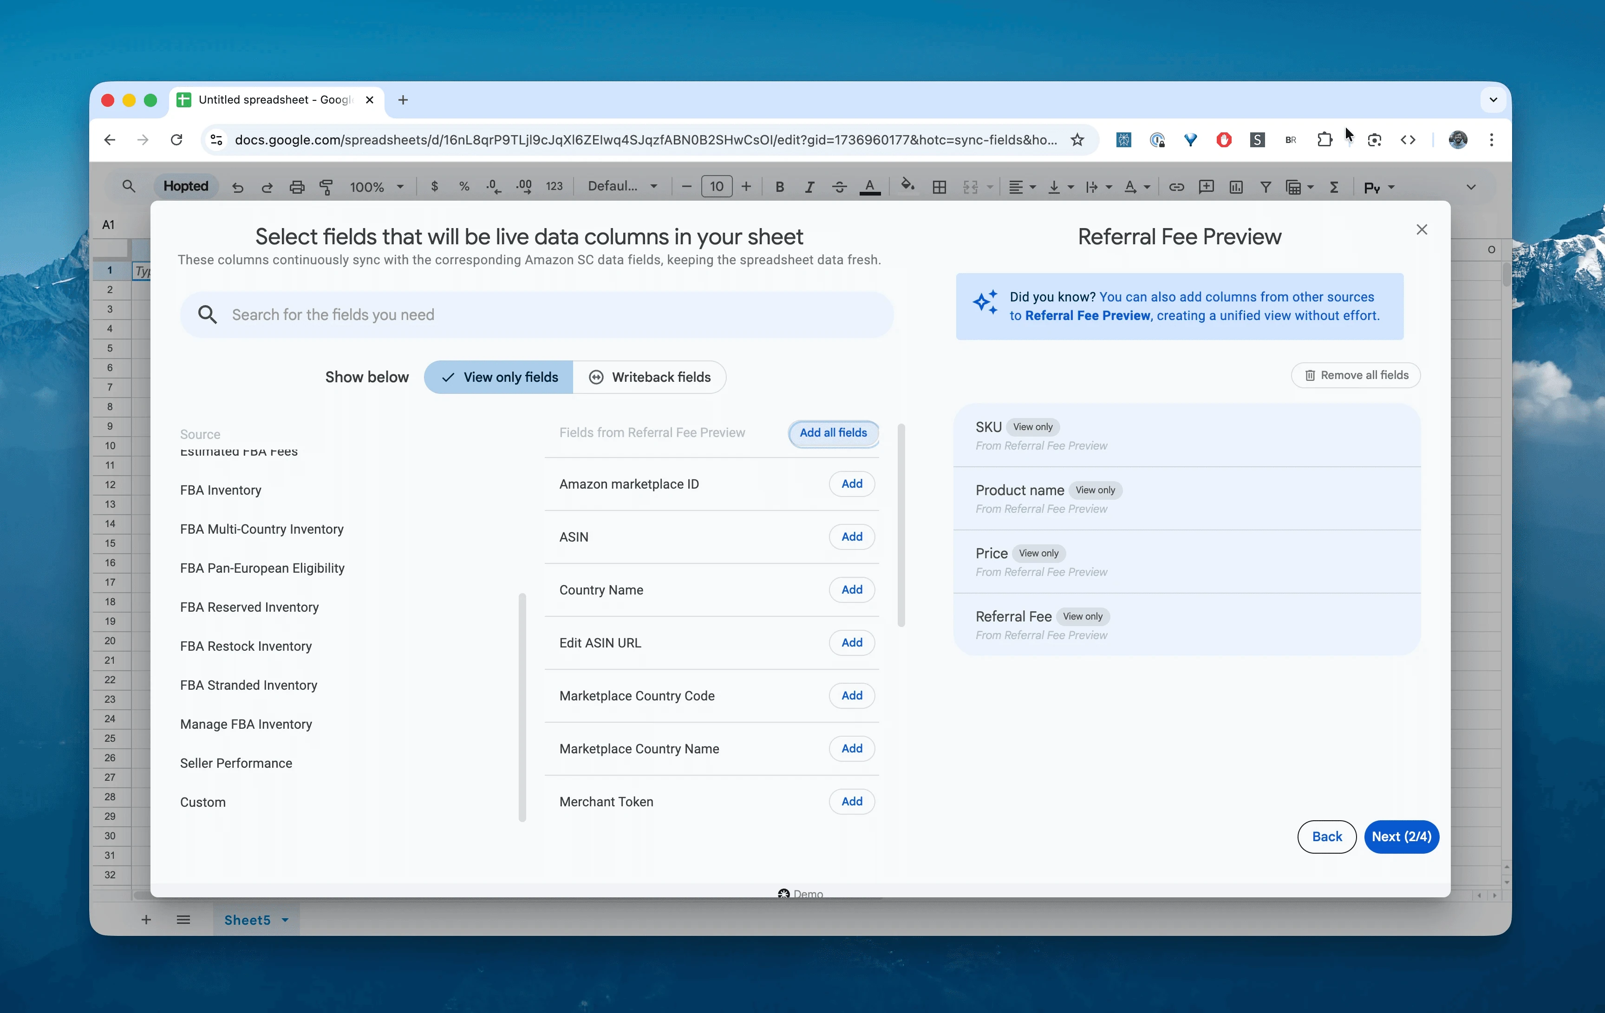Select Seller Performance source
The image size is (1605, 1013).
pos(236,763)
